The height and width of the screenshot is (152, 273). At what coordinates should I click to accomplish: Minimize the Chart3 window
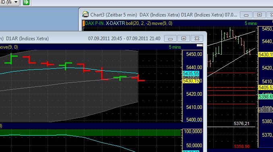coord(246,15)
